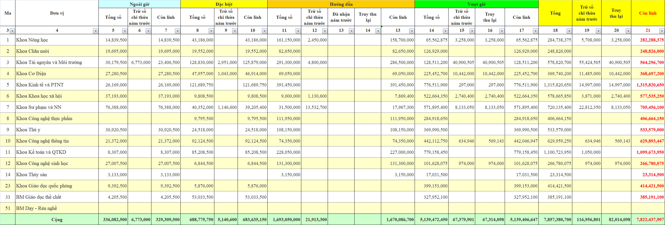Image resolution: width=665 pixels, height=225 pixels.
Task: Open the filter dropdown for the Đơn vị column
Action: click(x=96, y=31)
